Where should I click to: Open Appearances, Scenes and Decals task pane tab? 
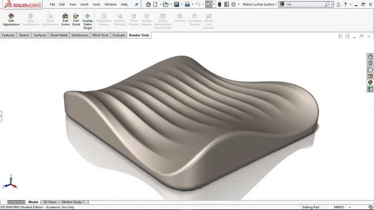[370, 82]
